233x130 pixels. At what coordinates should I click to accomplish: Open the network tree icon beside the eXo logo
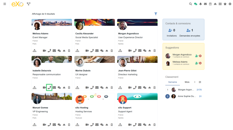pos(29,4)
